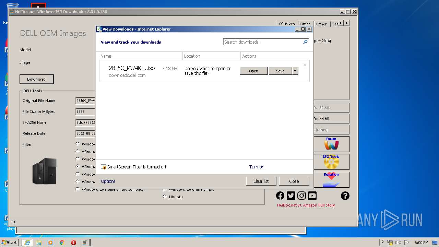Open the Start menu
The height and width of the screenshot is (247, 439).
pos(9,243)
